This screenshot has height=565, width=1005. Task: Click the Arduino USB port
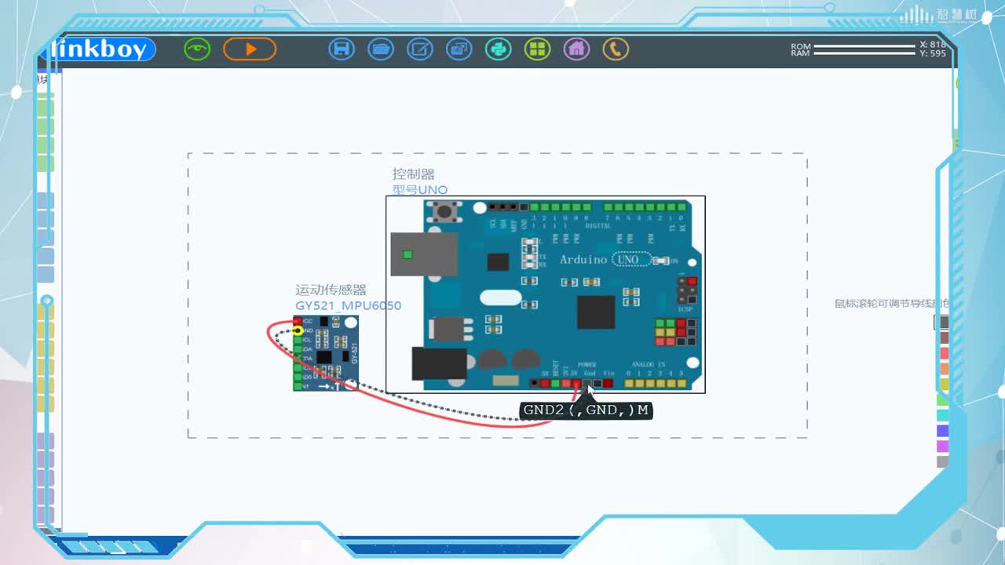[424, 254]
